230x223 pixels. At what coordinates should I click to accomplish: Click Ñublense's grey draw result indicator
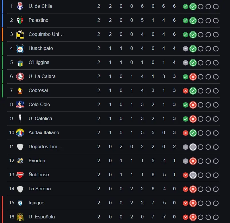(193, 175)
